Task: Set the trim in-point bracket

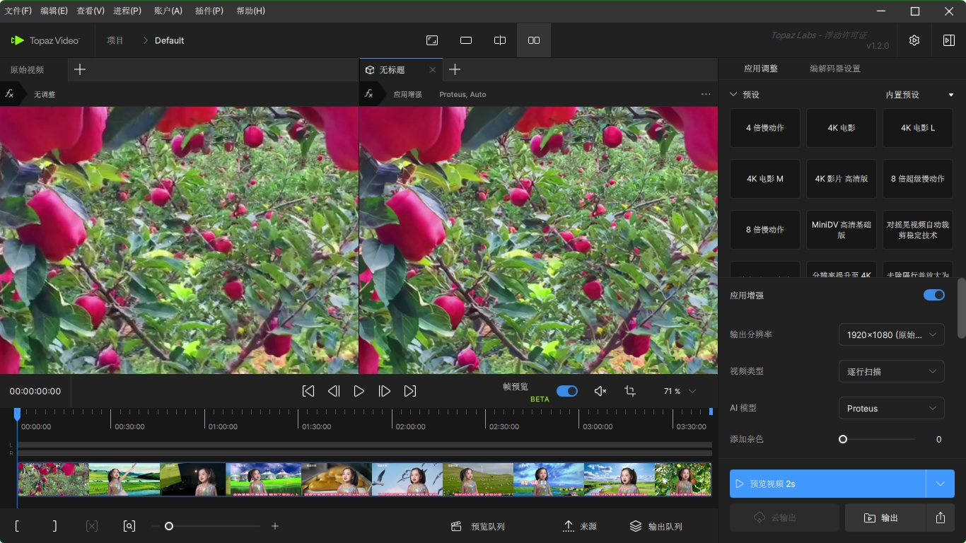Action: coord(17,526)
